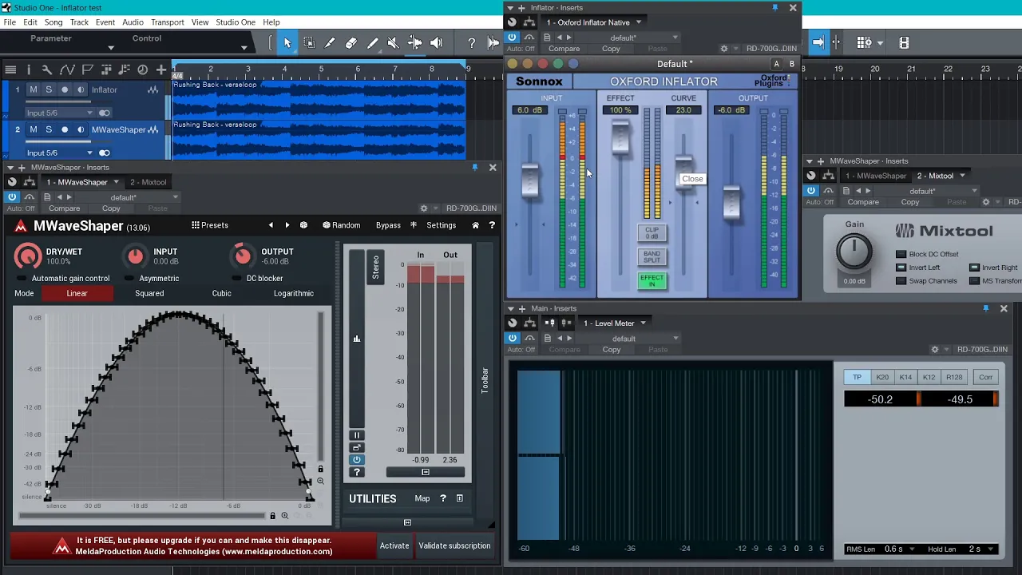Record-arm the Inflator track
Screen dimensions: 1022x575
point(65,89)
